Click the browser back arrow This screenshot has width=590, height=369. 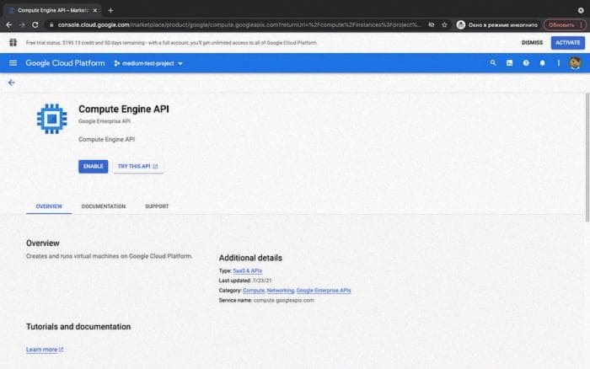pyautogui.click(x=9, y=24)
